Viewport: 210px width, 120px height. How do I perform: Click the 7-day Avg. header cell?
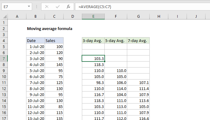coord(138,40)
